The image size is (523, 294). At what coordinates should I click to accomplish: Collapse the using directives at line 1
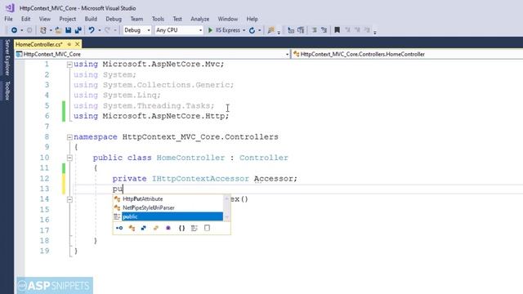point(69,65)
